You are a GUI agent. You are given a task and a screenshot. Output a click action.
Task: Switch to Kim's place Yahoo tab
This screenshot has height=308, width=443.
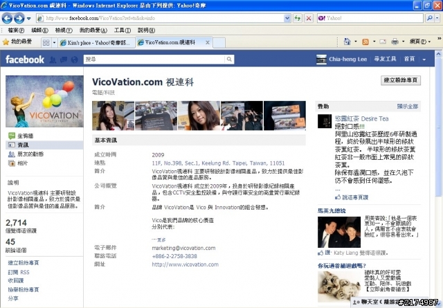point(97,43)
